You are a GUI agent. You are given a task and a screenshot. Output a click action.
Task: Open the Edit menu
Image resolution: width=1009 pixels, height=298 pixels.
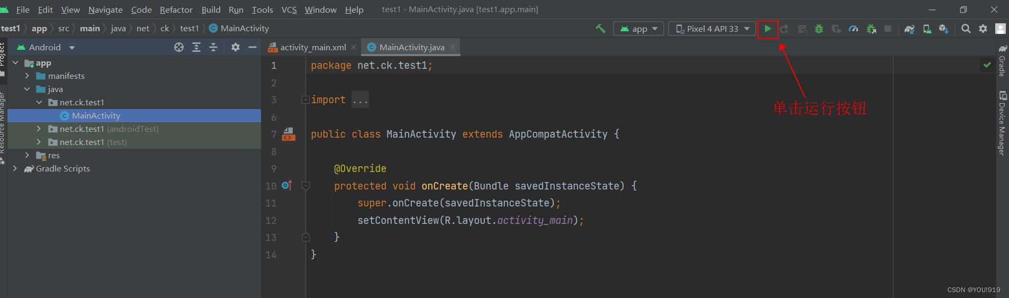coord(46,10)
